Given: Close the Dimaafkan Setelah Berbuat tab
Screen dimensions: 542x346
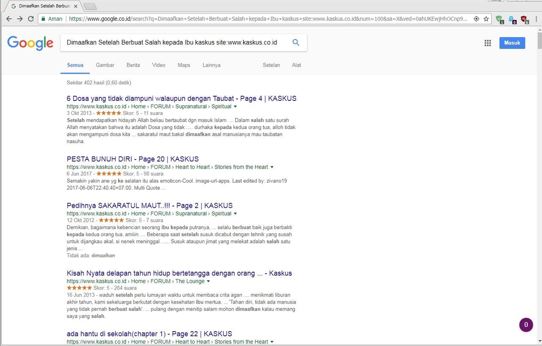Looking at the screenshot, I should tap(76, 6).
